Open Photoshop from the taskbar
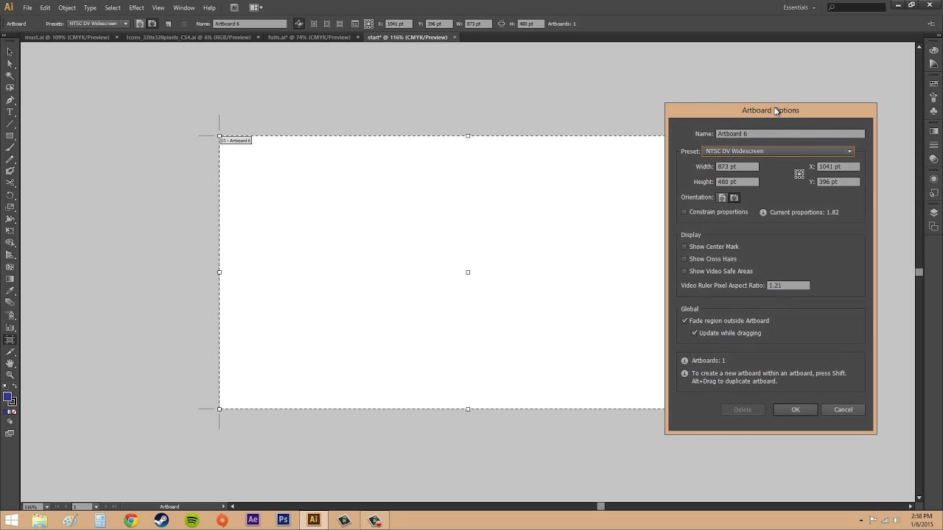Image resolution: width=943 pixels, height=530 pixels. 283,520
